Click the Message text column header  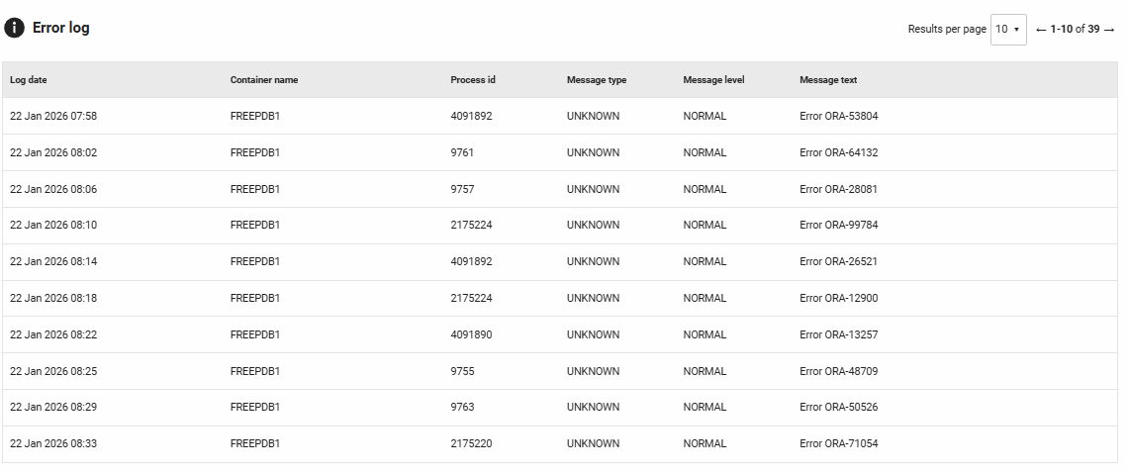point(828,80)
